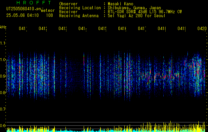Click the 0.9 kHz axis label
208x132 pixels.
pos(3,76)
